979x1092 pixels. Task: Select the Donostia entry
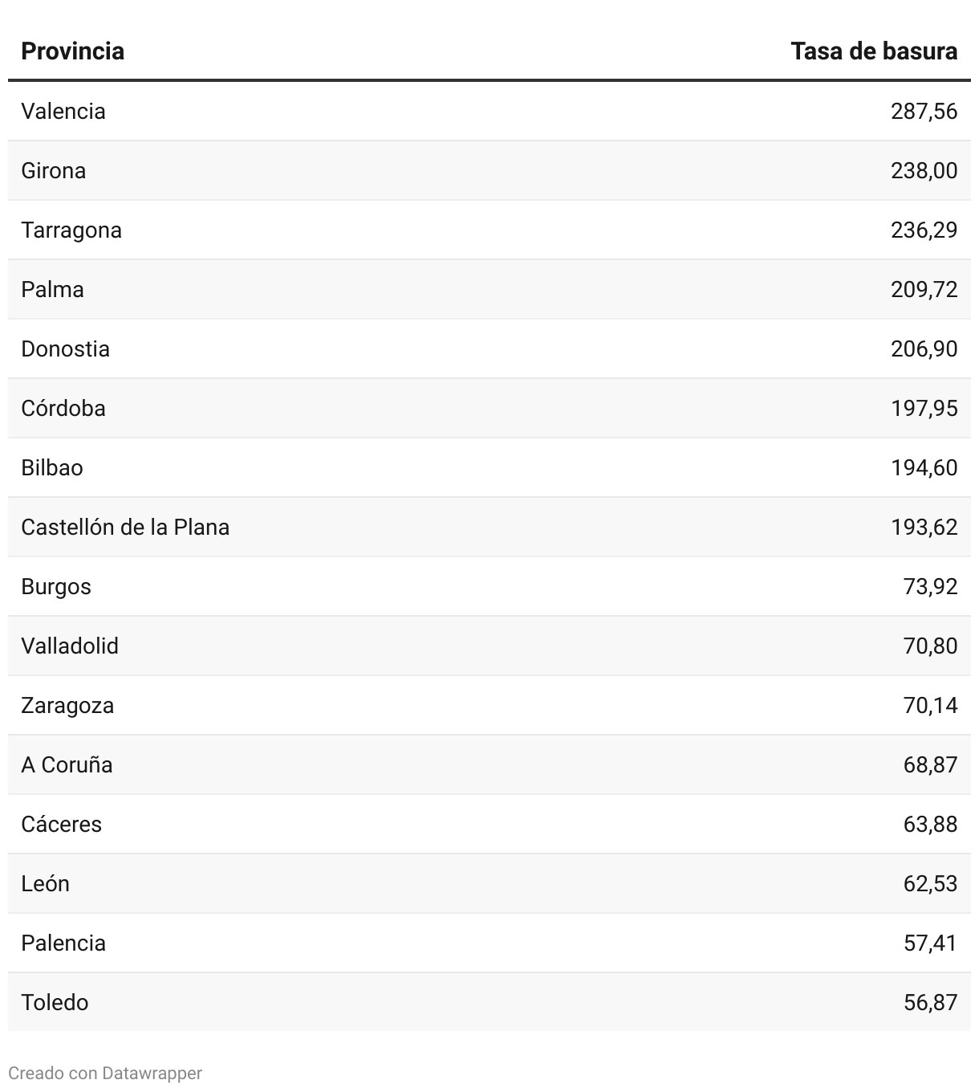(65, 348)
